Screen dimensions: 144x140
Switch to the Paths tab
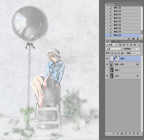[x=119, y=42]
